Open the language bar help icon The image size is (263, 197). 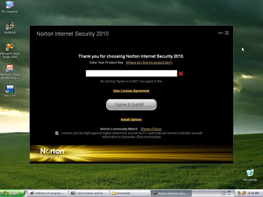[223, 193]
